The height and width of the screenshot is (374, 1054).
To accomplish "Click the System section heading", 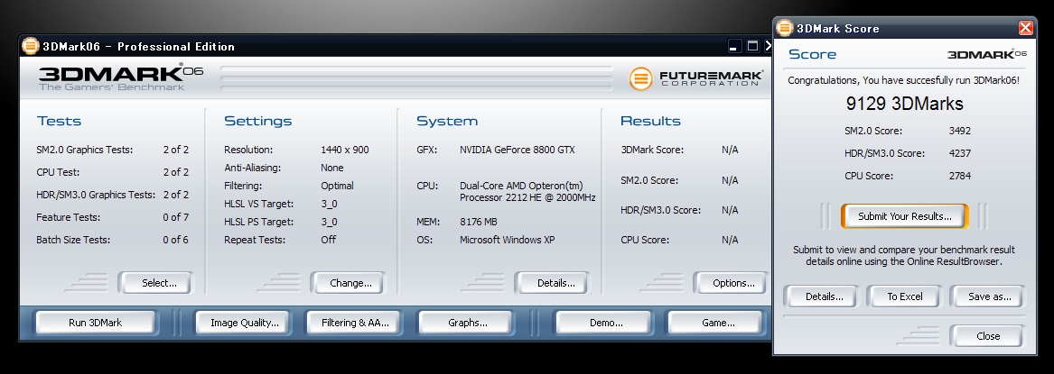I will [x=447, y=122].
